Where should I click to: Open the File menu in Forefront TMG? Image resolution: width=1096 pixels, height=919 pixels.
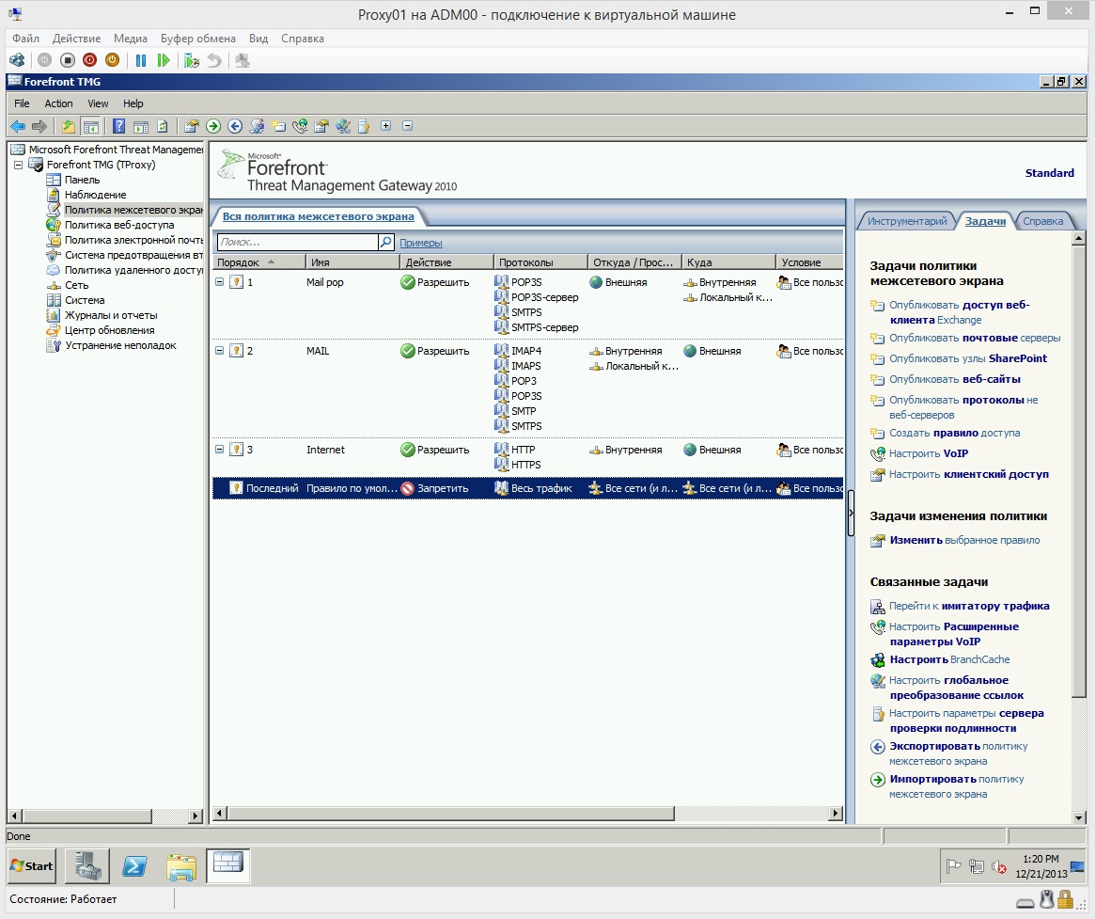tap(22, 103)
